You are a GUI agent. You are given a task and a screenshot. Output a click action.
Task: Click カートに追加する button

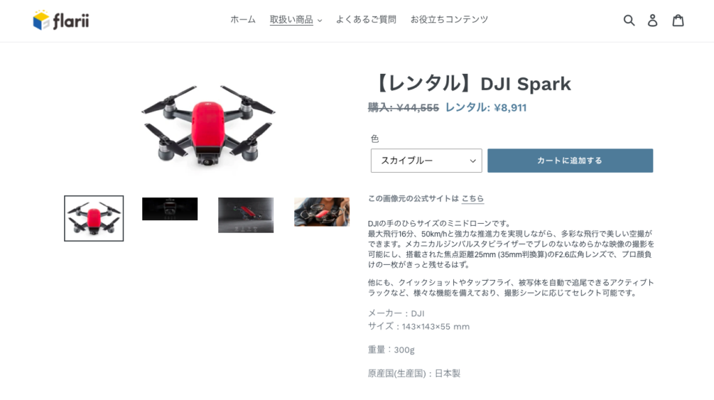pos(570,161)
